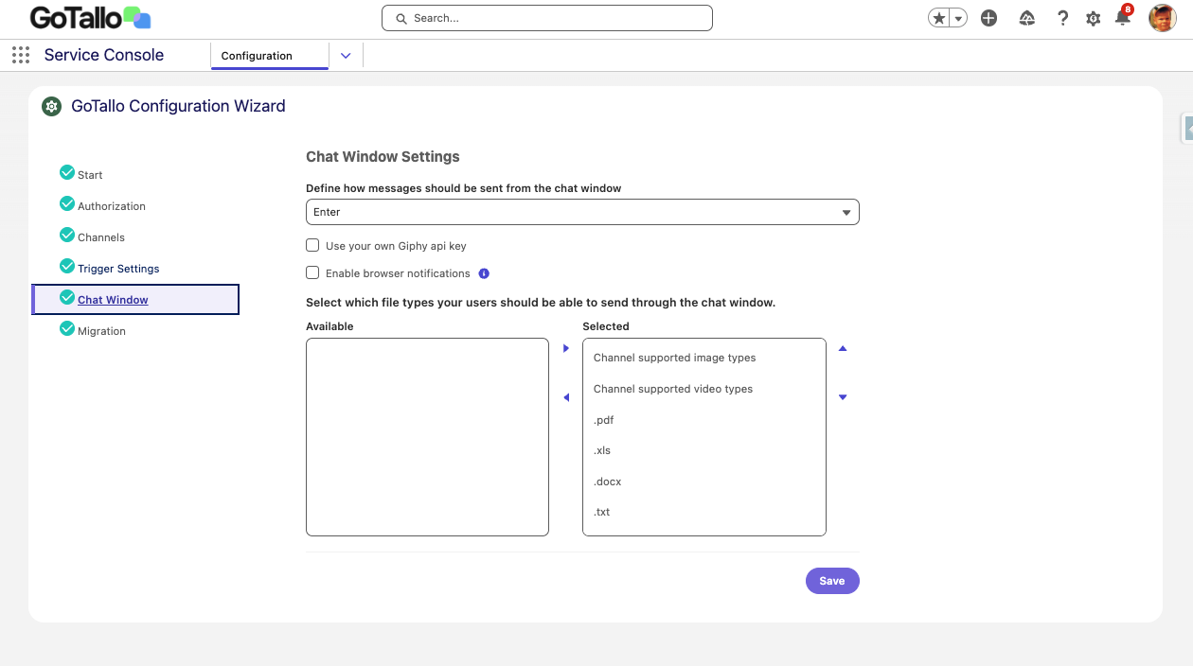
Task: Expand the navigation tab chevron menu
Action: (x=346, y=56)
